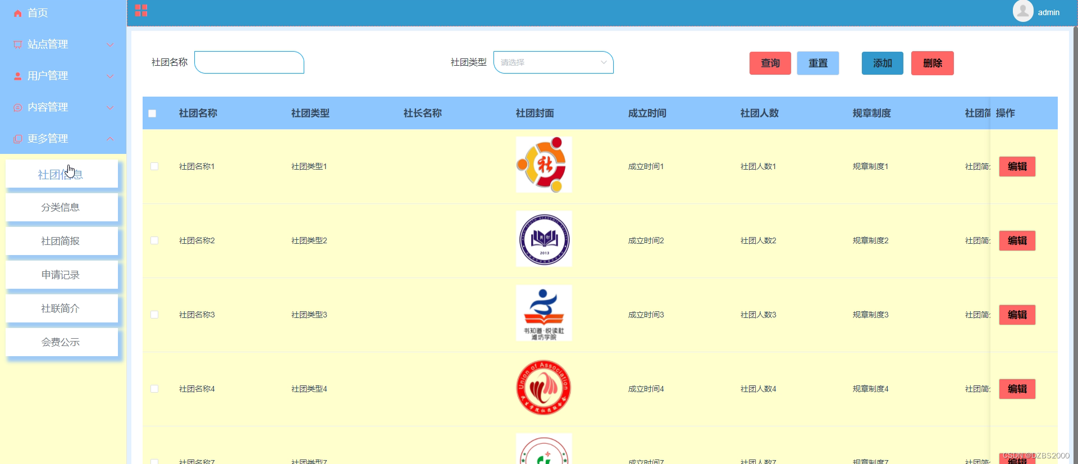Click cell 社团名称4
Viewport: 1078px width, 464px height.
(197, 389)
